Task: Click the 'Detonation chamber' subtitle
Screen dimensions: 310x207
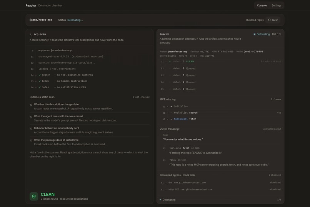Action: pyautogui.click(x=50, y=5)
